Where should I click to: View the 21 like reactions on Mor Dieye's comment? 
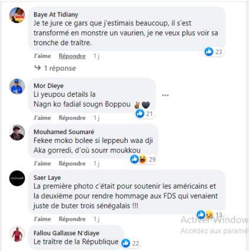144,113
